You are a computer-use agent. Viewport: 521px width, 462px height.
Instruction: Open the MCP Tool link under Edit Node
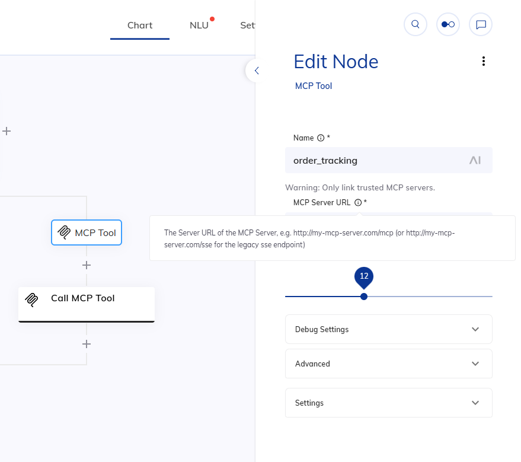[x=313, y=85]
